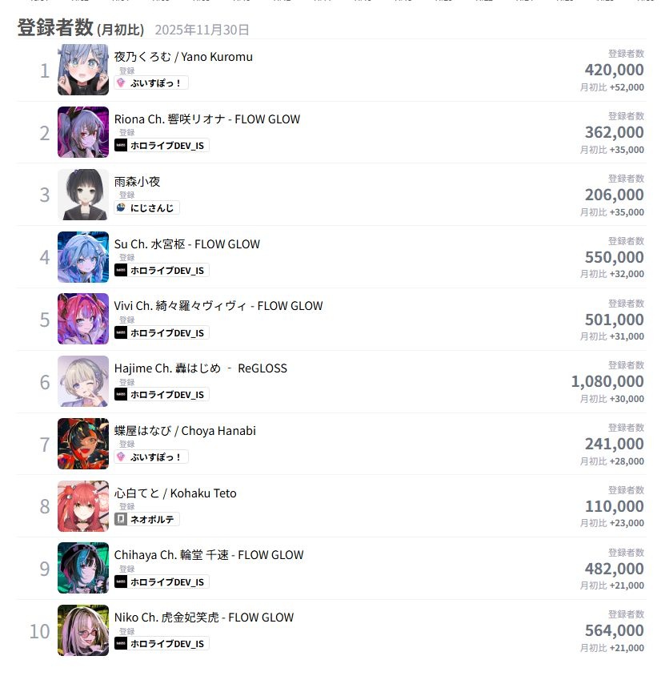Select 雨森小夜 profile picture

[83, 195]
